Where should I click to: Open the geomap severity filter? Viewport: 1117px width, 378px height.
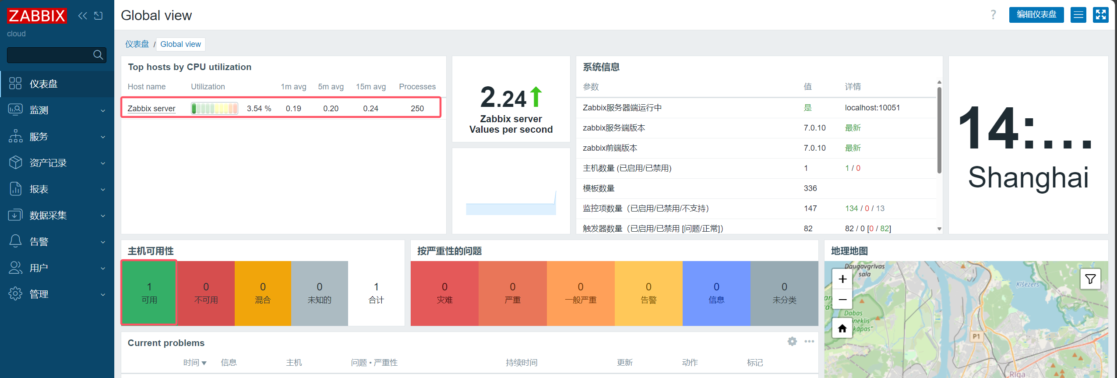1090,279
